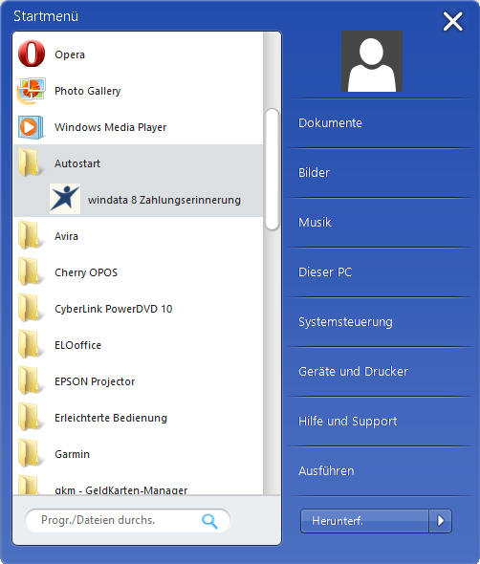Click the Autostart folder icon
This screenshot has height=564, width=480.
coord(30,163)
